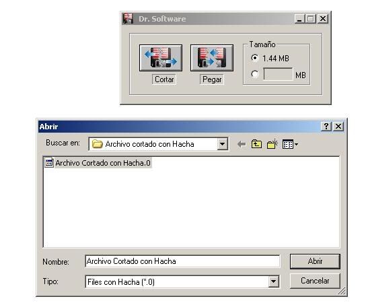The image size is (366, 305).
Task: Click the Abrir button
Action: 315,261
